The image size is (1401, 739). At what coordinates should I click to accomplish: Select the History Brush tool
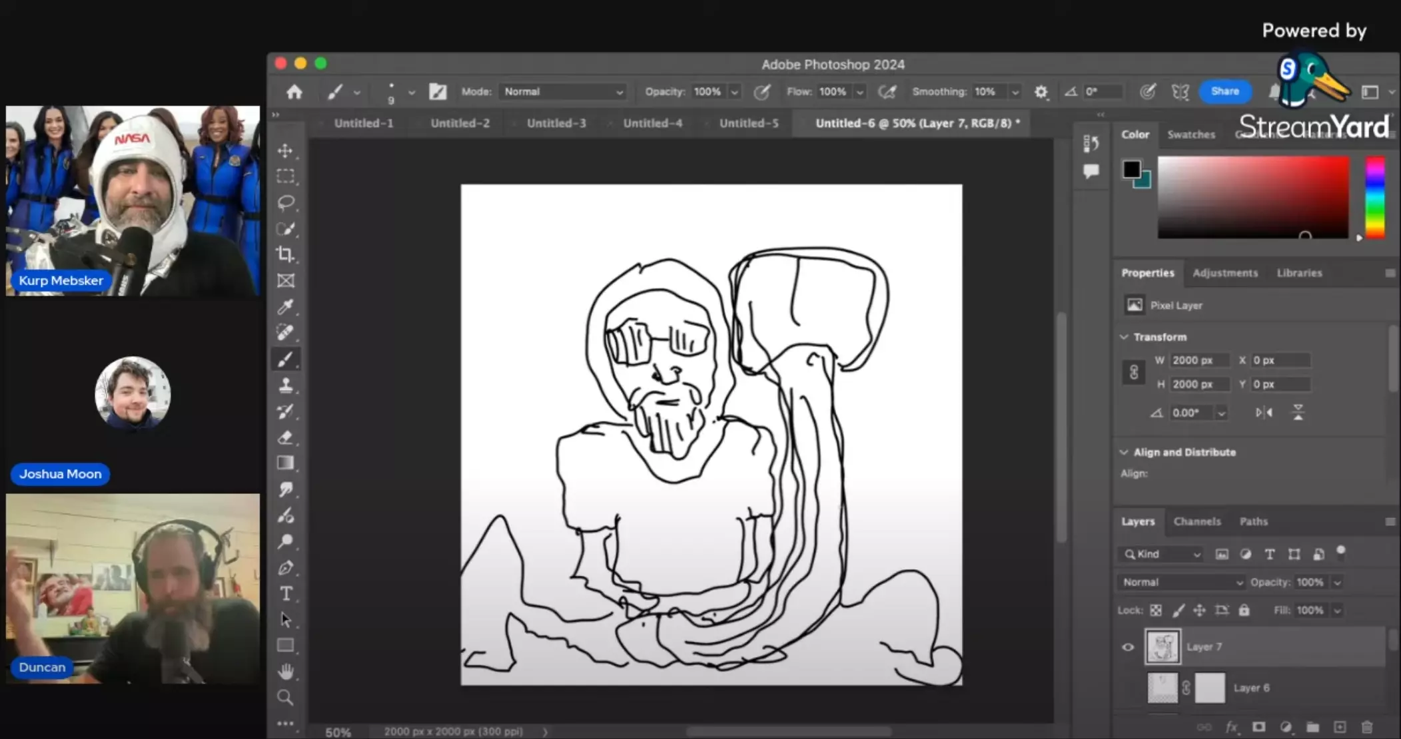point(285,411)
